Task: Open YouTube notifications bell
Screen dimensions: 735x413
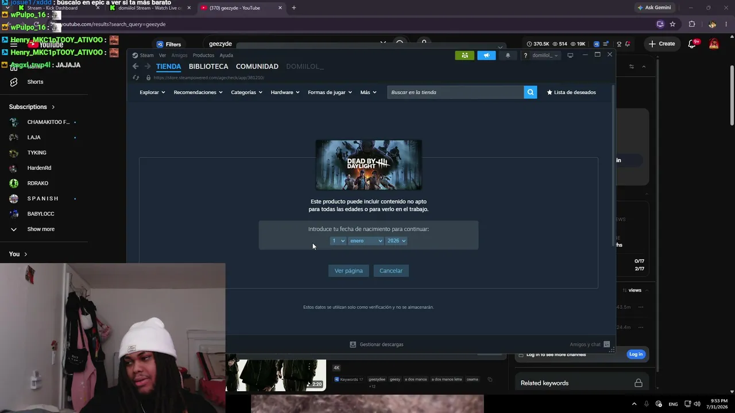Action: [x=693, y=44]
